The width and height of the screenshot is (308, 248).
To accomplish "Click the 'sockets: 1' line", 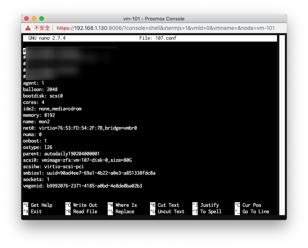I will coord(36,180).
